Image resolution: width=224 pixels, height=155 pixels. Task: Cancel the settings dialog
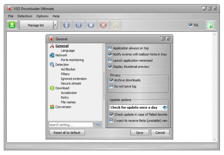point(160,133)
